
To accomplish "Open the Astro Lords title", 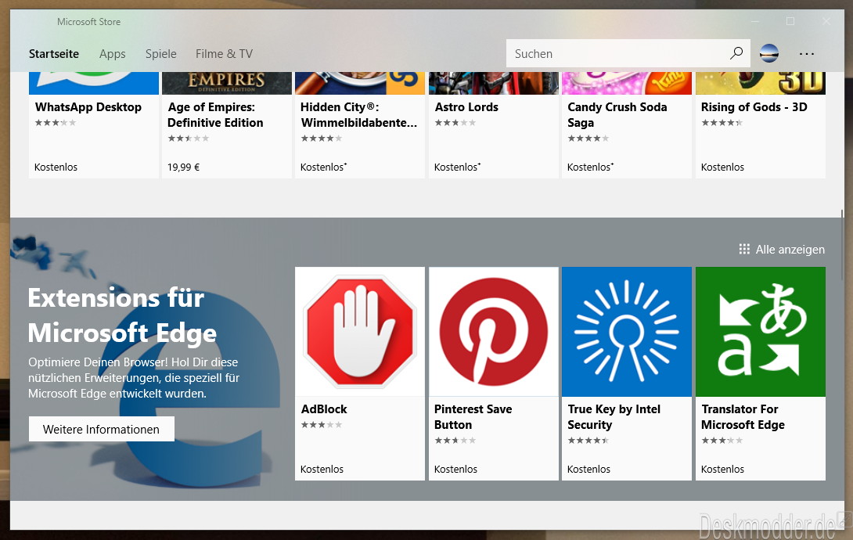I will coord(466,107).
